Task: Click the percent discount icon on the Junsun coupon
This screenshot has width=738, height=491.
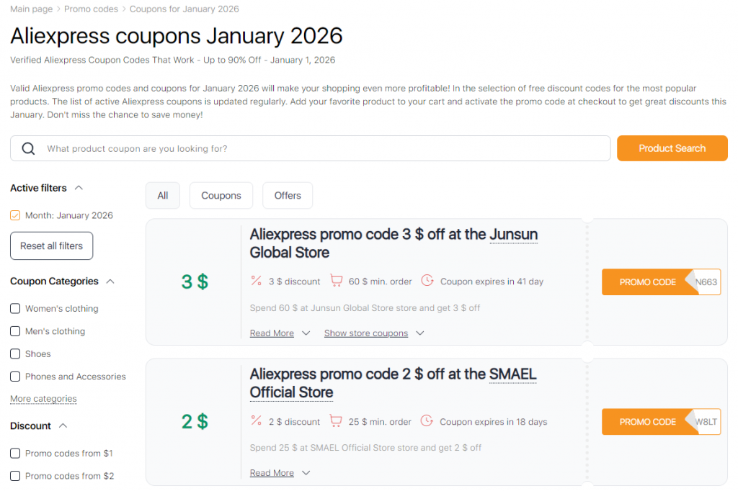Action: pyautogui.click(x=255, y=281)
